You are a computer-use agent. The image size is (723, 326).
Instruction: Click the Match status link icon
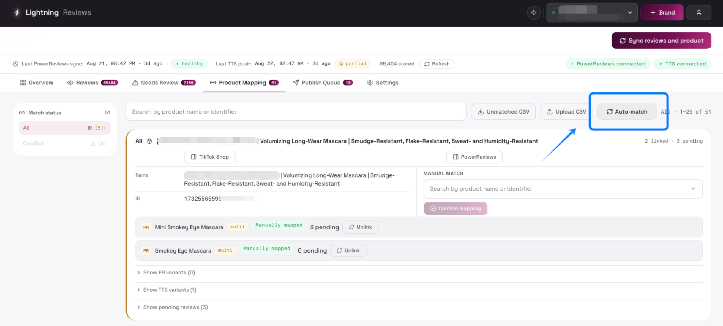pos(22,113)
